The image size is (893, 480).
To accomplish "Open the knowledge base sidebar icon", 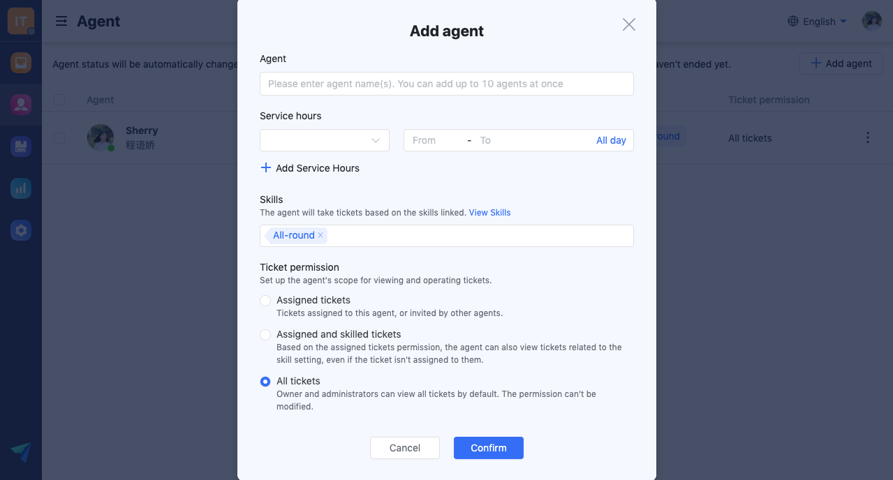I will click(21, 147).
